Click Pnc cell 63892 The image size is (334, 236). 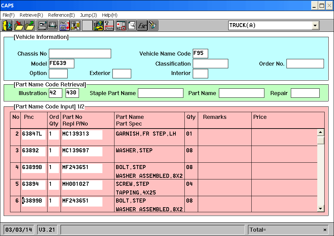point(34,151)
